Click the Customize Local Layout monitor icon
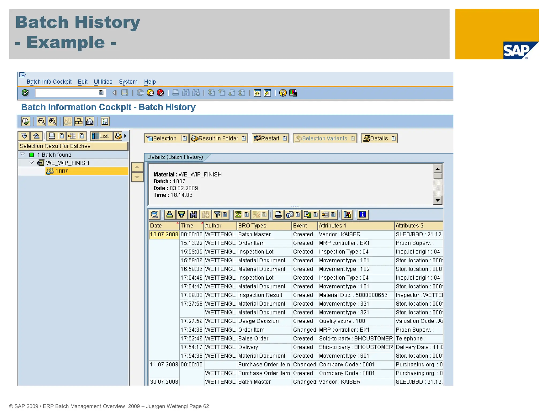 [293, 93]
